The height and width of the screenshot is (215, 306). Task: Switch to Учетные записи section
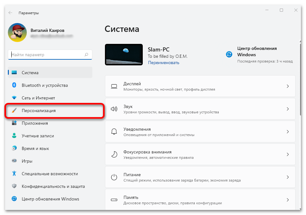click(x=50, y=136)
